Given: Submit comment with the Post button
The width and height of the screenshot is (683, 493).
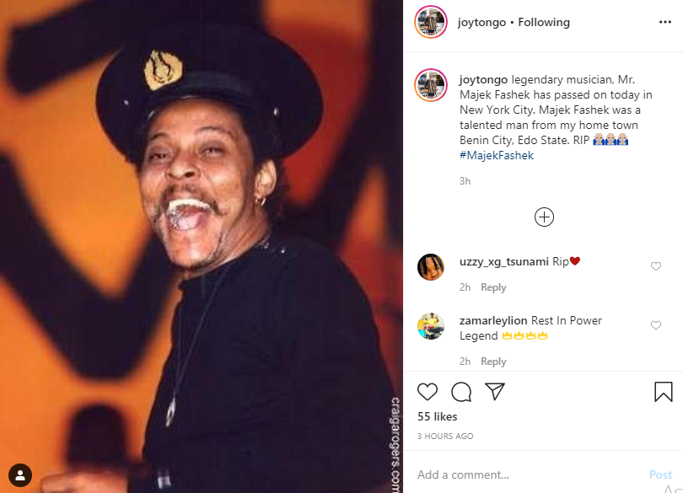Looking at the screenshot, I should click(x=660, y=474).
